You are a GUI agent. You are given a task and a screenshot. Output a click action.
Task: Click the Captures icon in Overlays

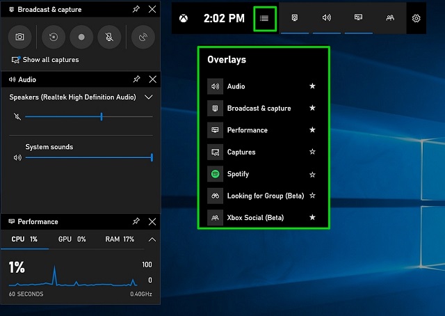tap(215, 152)
